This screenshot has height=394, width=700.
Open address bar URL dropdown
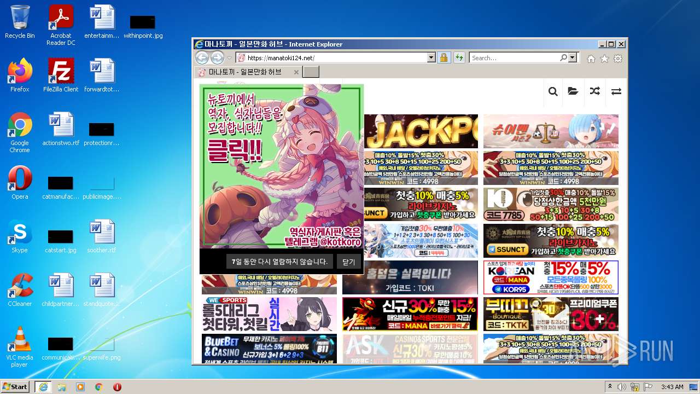point(431,57)
